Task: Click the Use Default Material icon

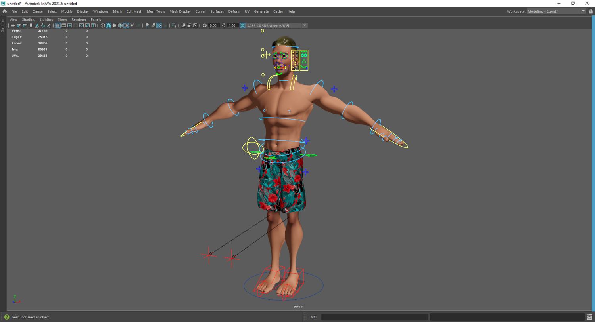Action: [x=115, y=25]
